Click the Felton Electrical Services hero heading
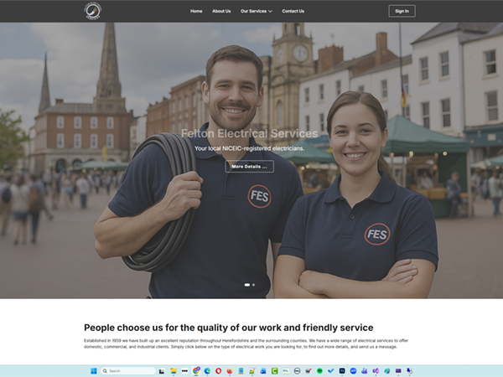 [249, 133]
